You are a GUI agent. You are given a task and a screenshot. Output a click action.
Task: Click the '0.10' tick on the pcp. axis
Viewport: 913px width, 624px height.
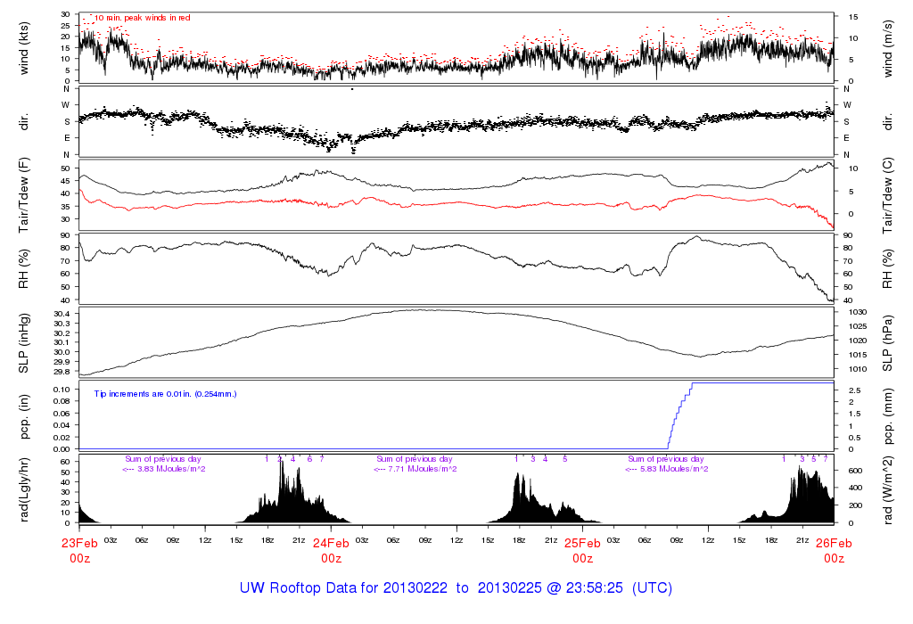pos(62,390)
